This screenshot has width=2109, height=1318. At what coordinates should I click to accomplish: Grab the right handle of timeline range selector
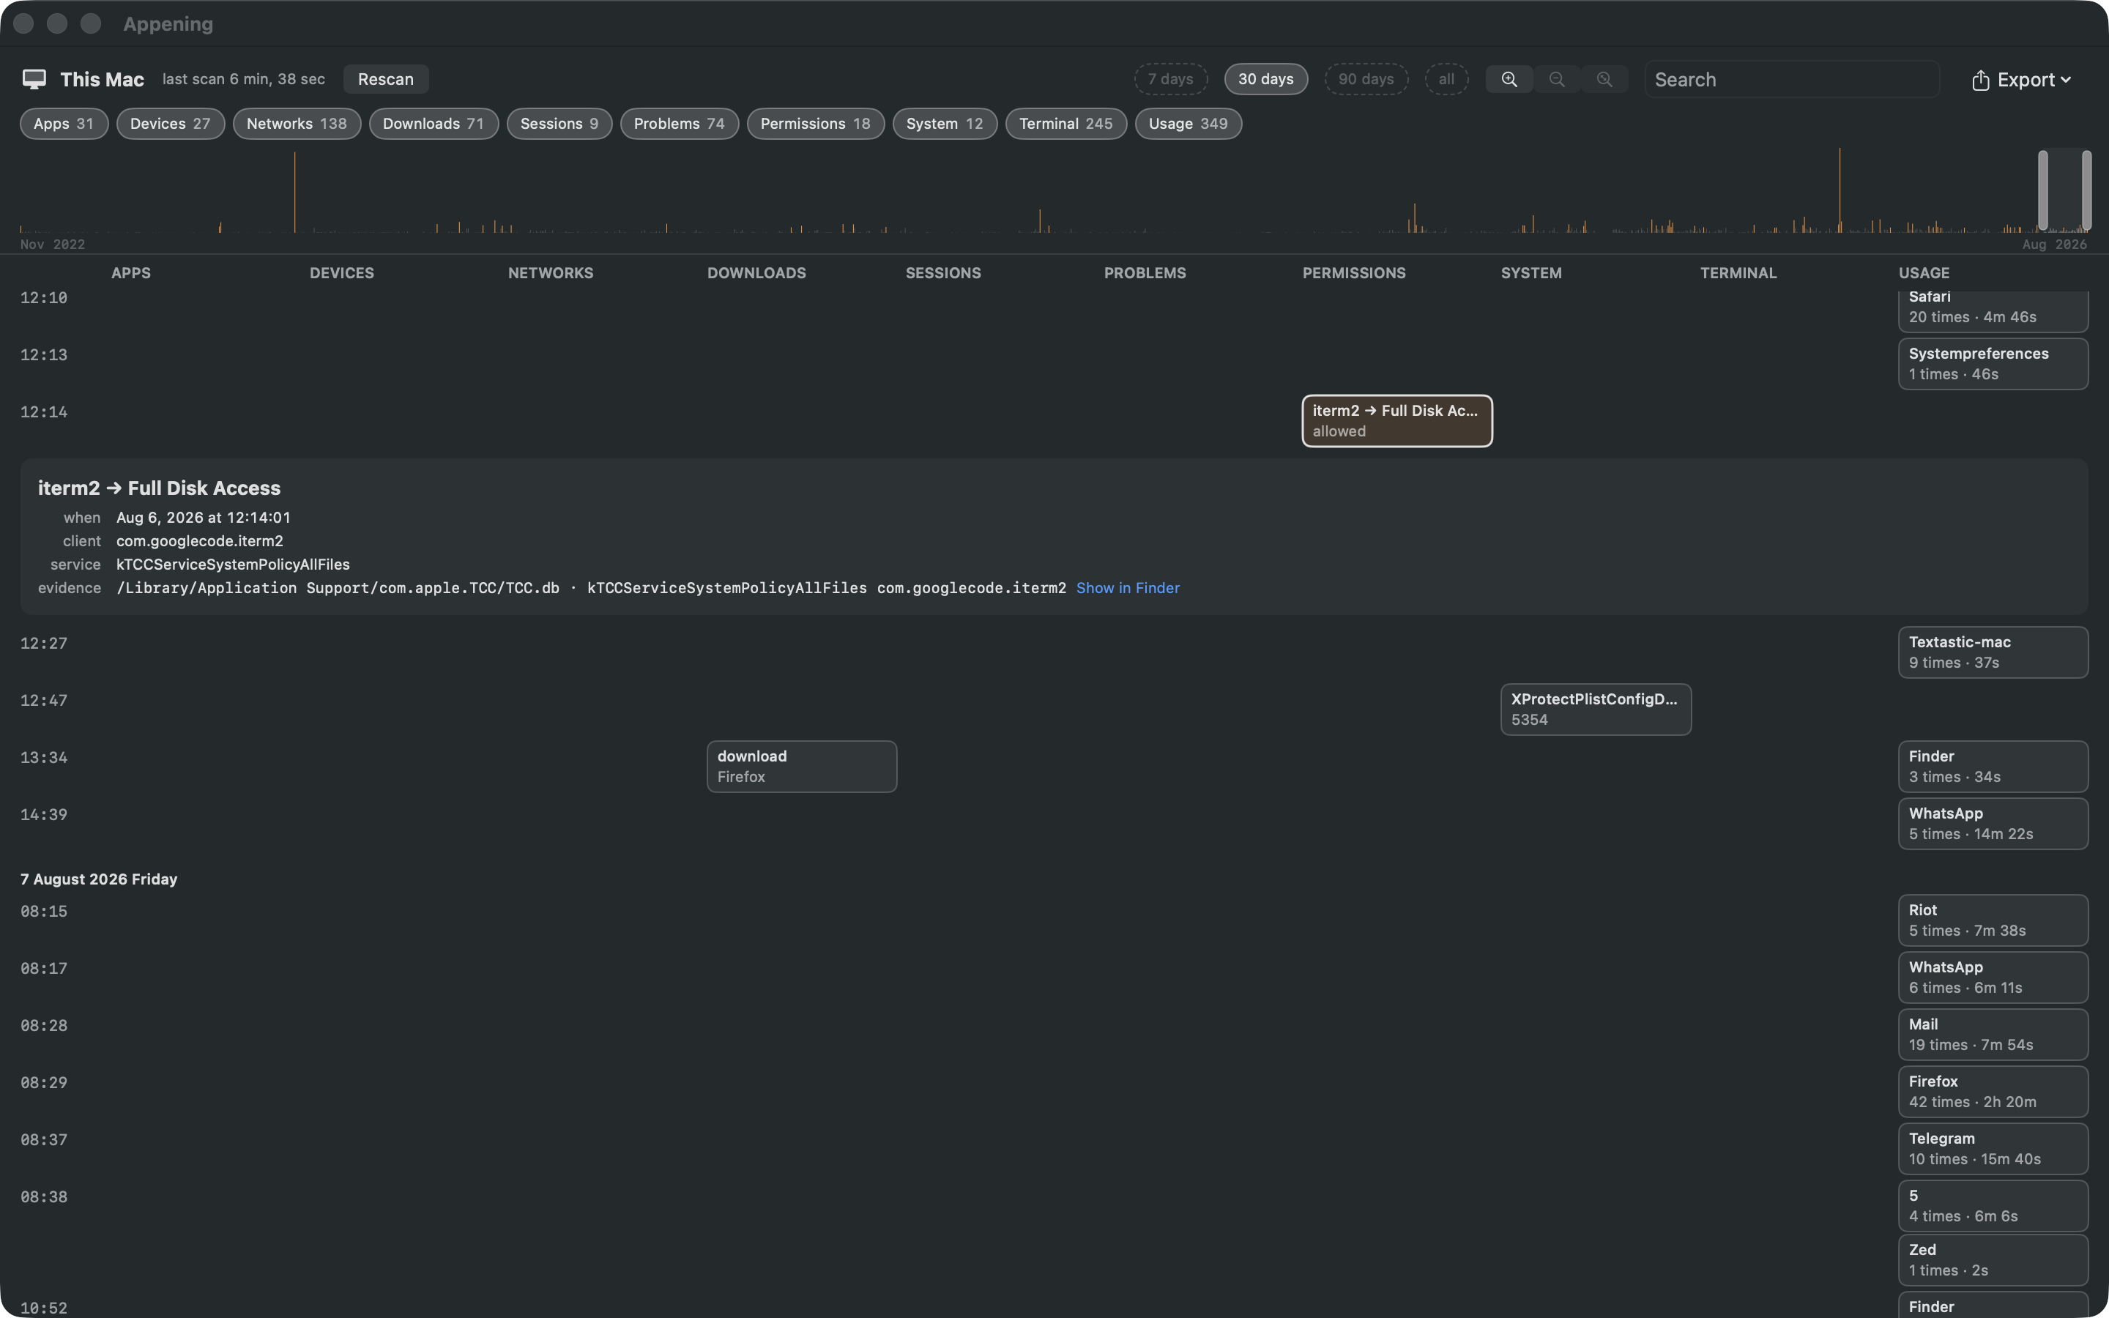(x=2086, y=190)
